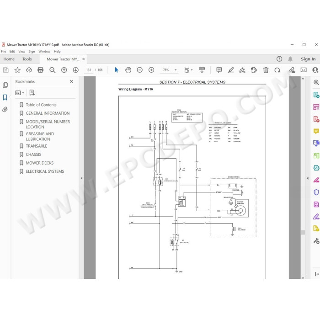Click the stamp tool icon

point(254,70)
